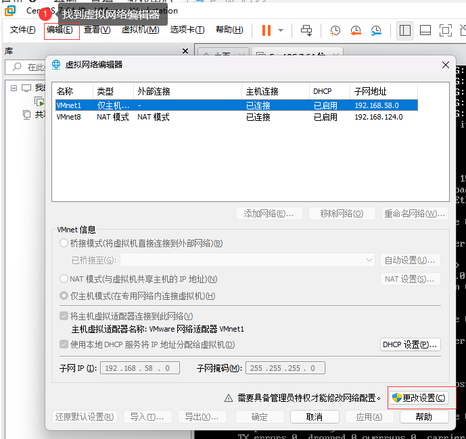Open the 文件(F) menu
The width and height of the screenshot is (466, 439).
click(22, 30)
